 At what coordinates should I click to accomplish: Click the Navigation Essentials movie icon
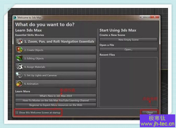coord(20,42)
